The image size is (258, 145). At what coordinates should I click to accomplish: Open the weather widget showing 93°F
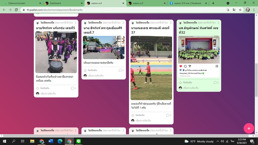[199, 141]
